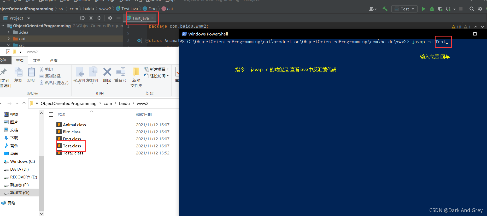The height and width of the screenshot is (216, 487).
Task: Open New item dropdown in Explorer ribbon
Action: (156, 69)
